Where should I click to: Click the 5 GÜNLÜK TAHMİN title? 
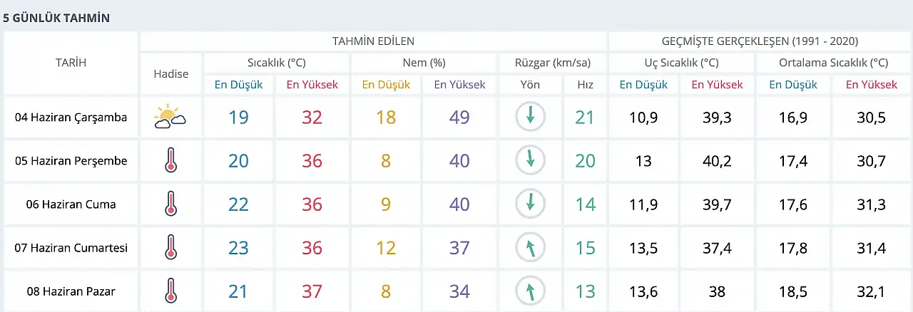point(56,18)
